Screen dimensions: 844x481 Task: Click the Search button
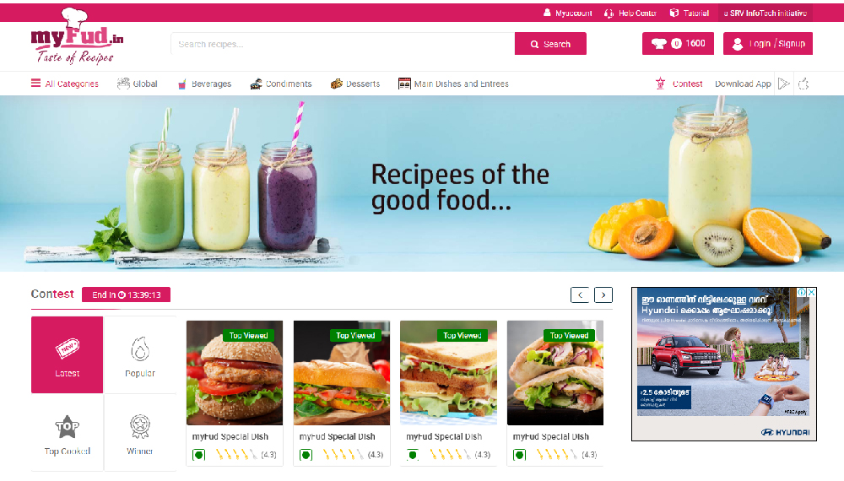point(550,44)
